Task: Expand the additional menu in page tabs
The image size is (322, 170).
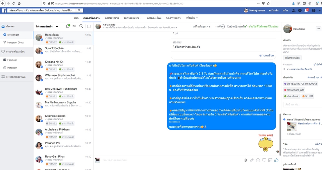Action: [x=192, y=18]
